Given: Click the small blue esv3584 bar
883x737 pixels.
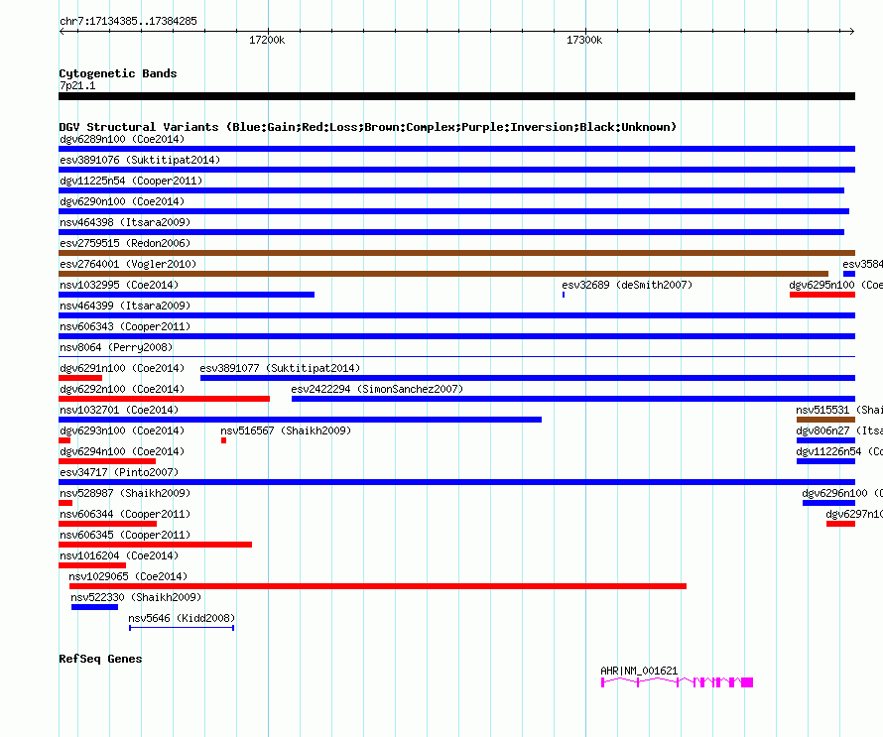Looking at the screenshot, I should [849, 274].
